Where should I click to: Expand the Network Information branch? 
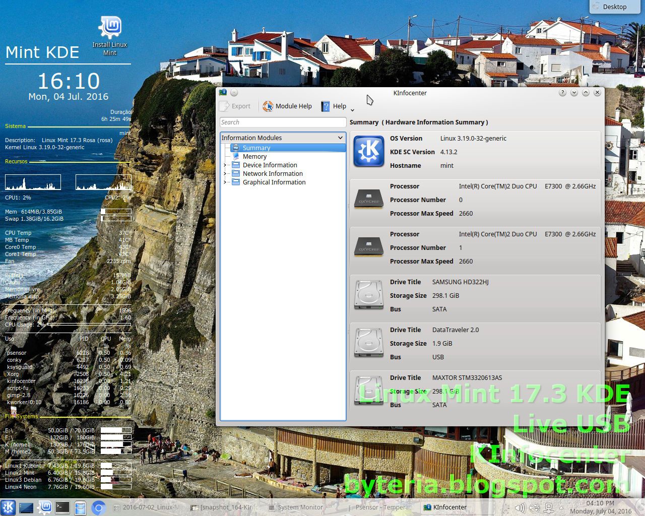(225, 173)
